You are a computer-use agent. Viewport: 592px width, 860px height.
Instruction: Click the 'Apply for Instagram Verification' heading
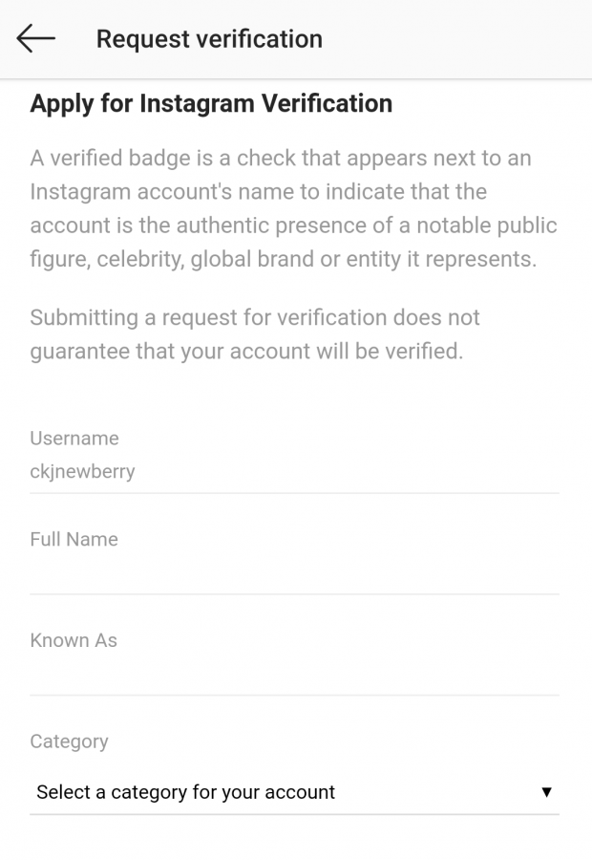(x=211, y=103)
